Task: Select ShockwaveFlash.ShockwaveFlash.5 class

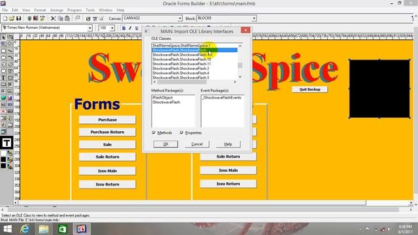Action: pos(181,78)
